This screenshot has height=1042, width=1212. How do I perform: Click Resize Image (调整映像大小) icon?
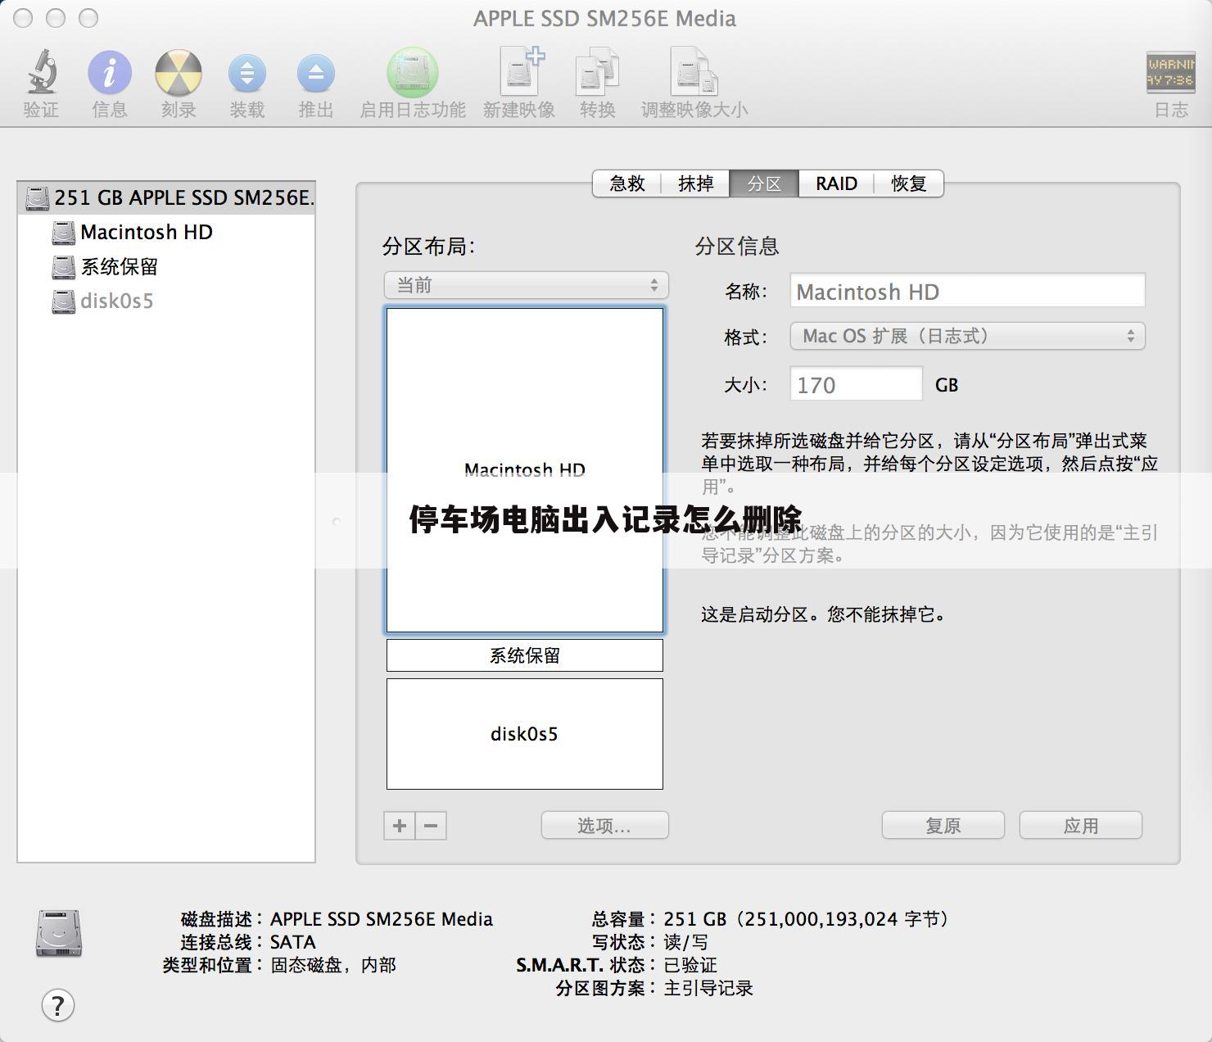click(x=694, y=72)
